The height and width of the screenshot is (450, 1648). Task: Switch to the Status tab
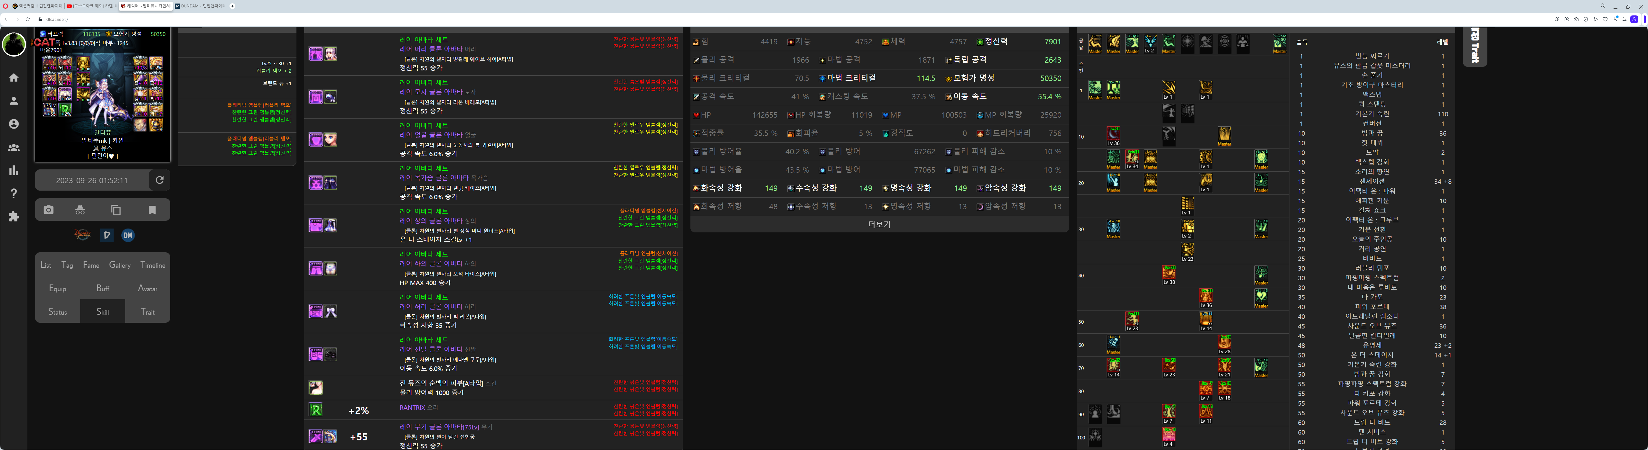(x=58, y=312)
